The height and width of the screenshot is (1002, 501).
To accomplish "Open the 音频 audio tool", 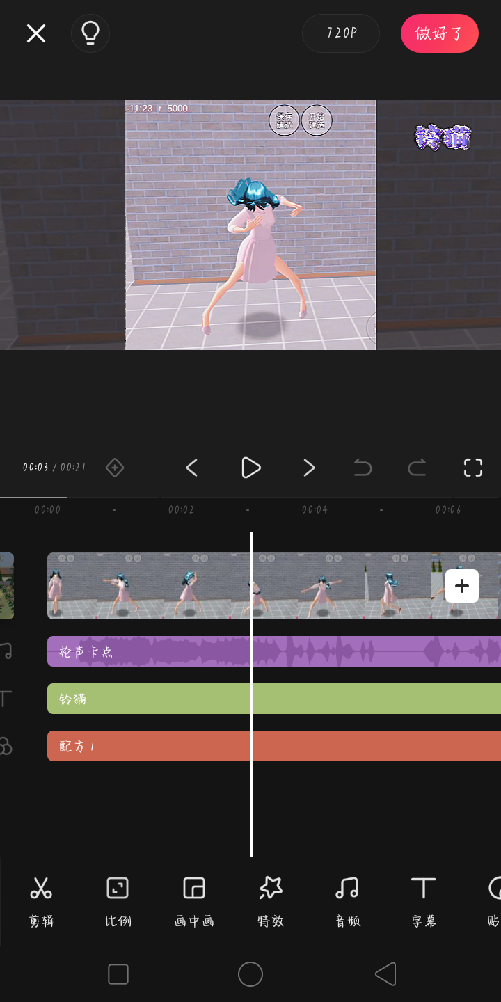I will click(x=347, y=901).
